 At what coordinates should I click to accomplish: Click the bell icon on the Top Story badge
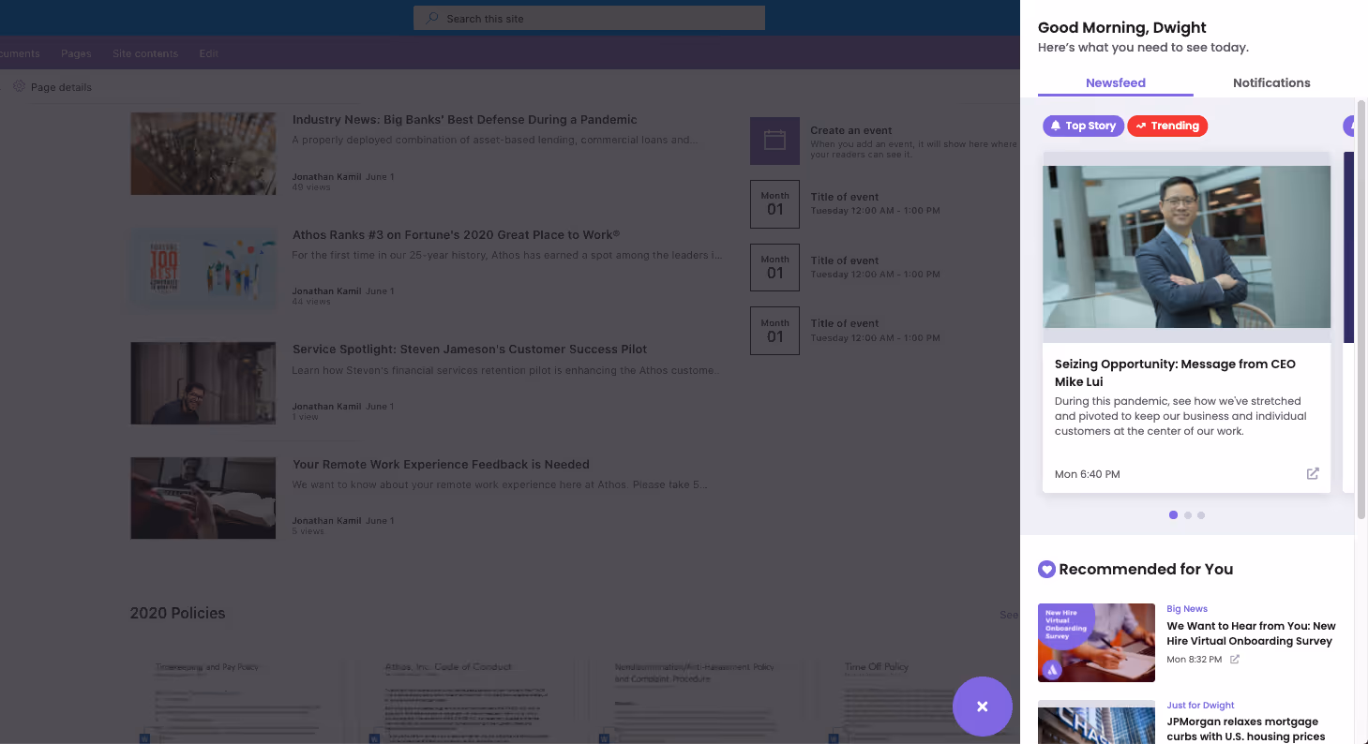pos(1056,126)
